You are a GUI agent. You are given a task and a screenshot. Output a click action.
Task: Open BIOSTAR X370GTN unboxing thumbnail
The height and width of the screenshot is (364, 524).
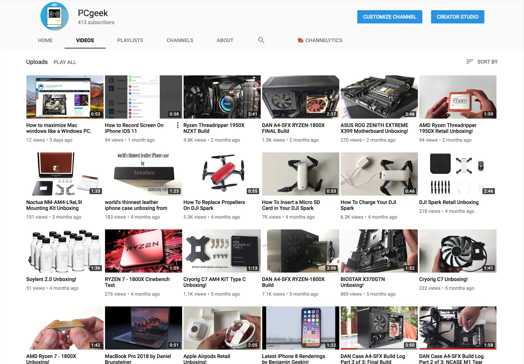[x=379, y=251]
